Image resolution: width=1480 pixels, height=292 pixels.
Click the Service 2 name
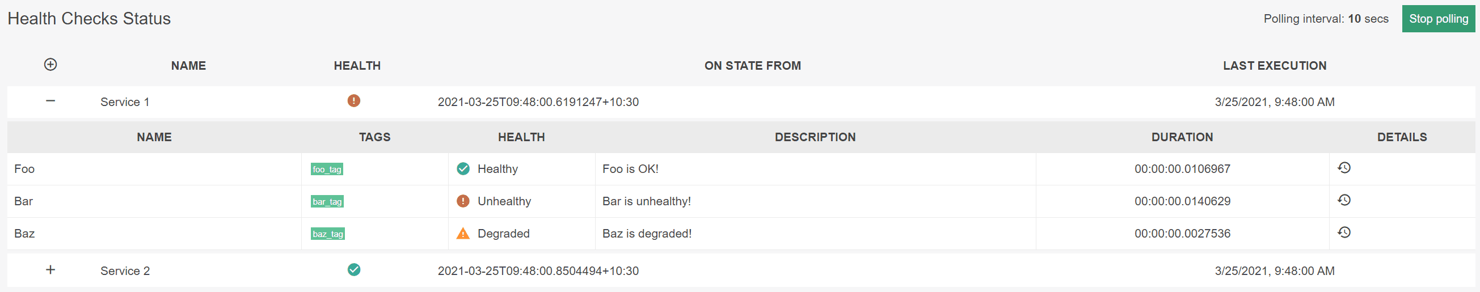coord(125,270)
